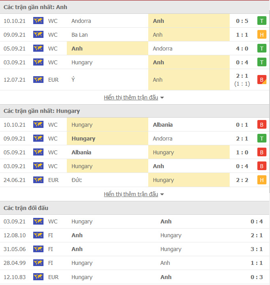Expand more matches under the Anh section
Image resolution: width=270 pixels, height=285 pixels.
click(x=134, y=97)
